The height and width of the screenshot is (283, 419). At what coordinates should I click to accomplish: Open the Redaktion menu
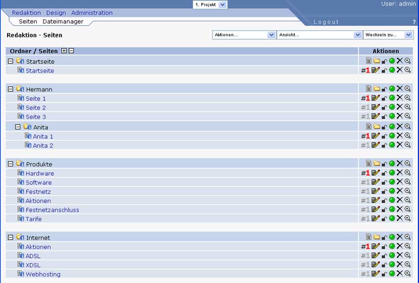26,13
